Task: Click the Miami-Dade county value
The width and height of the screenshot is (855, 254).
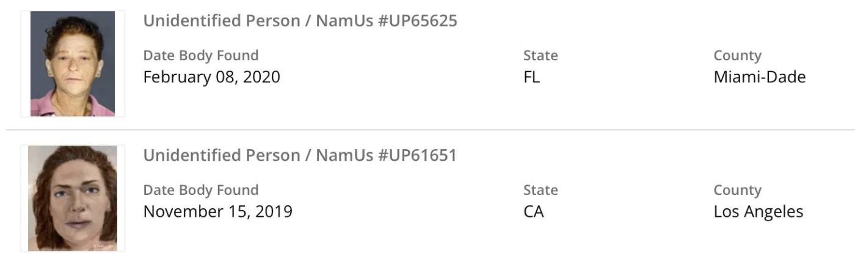Action: point(759,77)
